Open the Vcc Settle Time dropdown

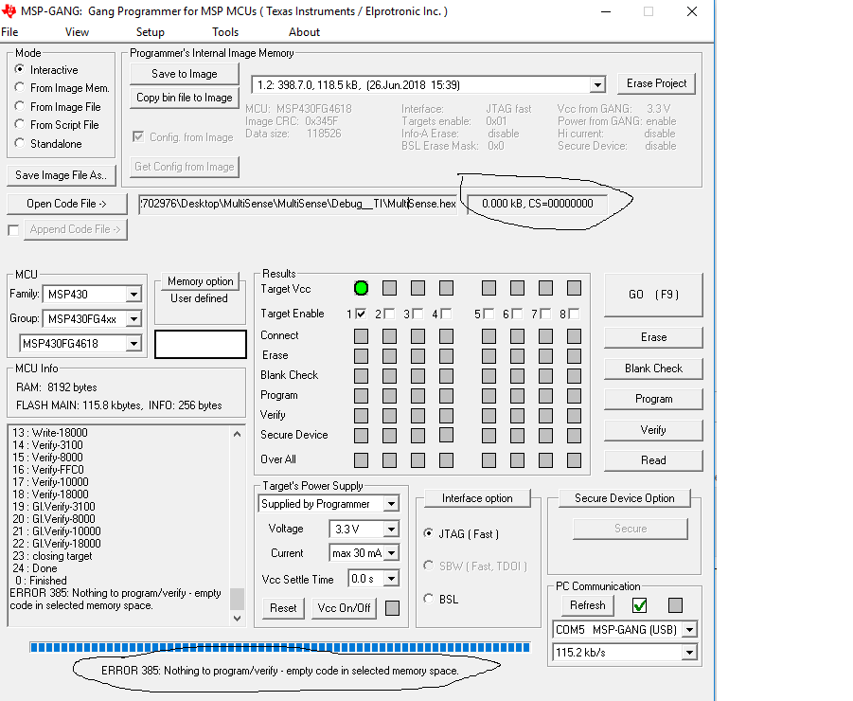pos(391,579)
